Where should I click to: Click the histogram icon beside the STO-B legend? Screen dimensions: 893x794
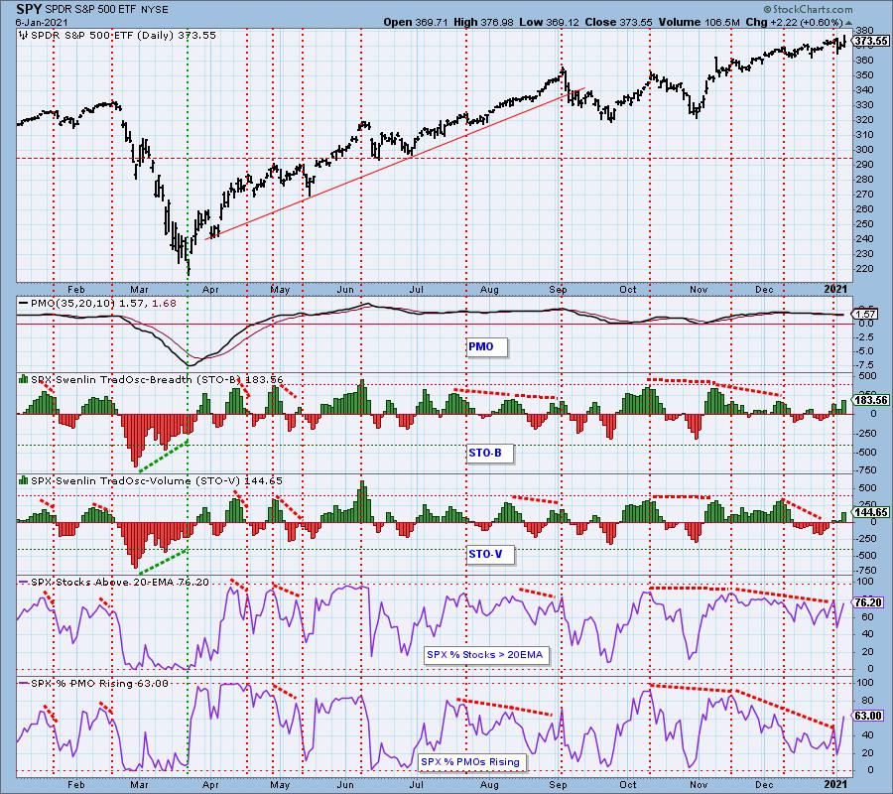click(24, 379)
